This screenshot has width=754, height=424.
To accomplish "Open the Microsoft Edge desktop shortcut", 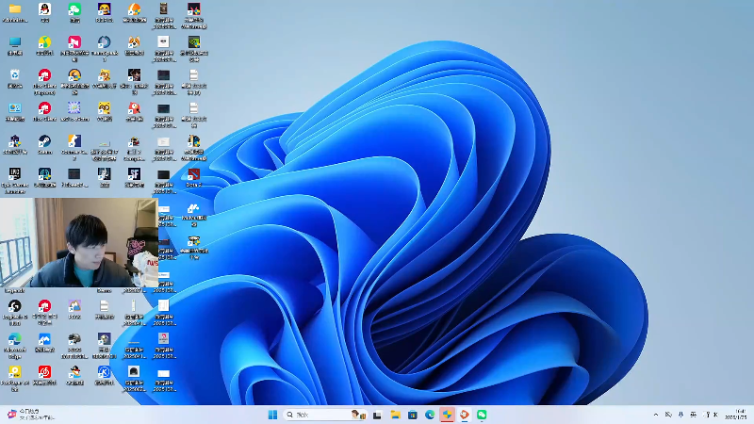I will (14, 339).
